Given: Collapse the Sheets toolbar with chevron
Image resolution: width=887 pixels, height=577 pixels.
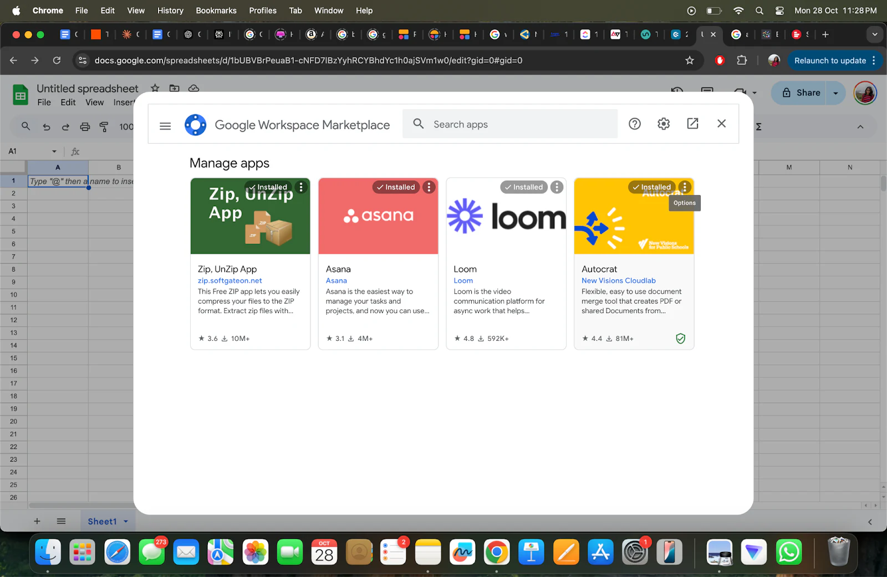Looking at the screenshot, I should pos(860,127).
